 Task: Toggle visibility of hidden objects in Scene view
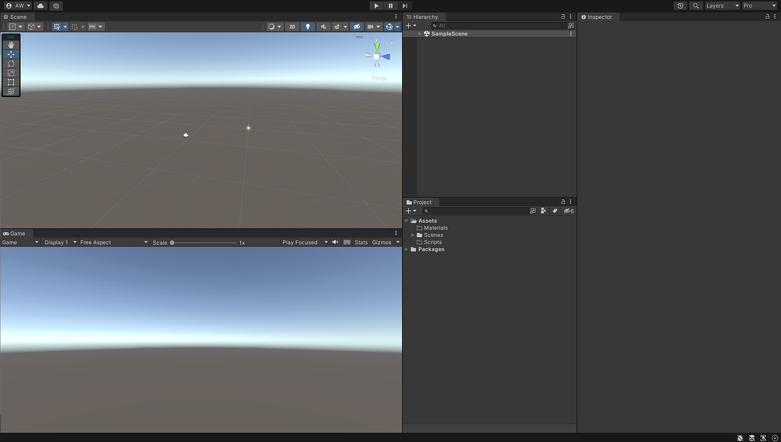(356, 27)
